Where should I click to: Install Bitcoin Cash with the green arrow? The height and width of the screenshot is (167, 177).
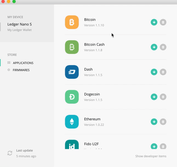tap(154, 47)
